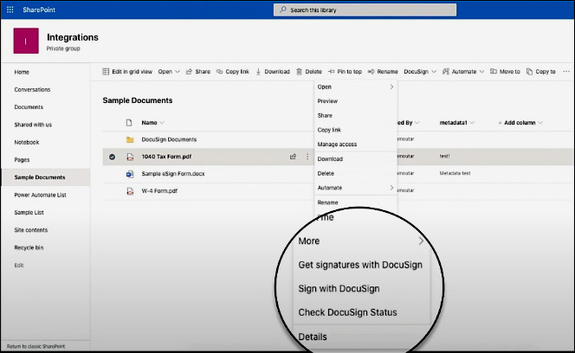Click the Integrations site logo tile
This screenshot has width=575, height=353.
click(26, 41)
